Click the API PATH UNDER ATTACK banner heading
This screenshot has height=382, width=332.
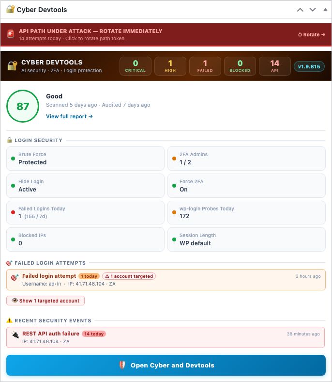(91, 31)
